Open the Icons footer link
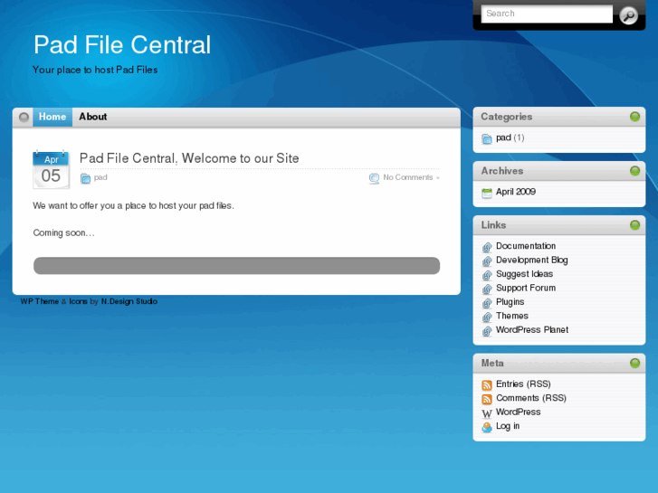 (x=78, y=301)
